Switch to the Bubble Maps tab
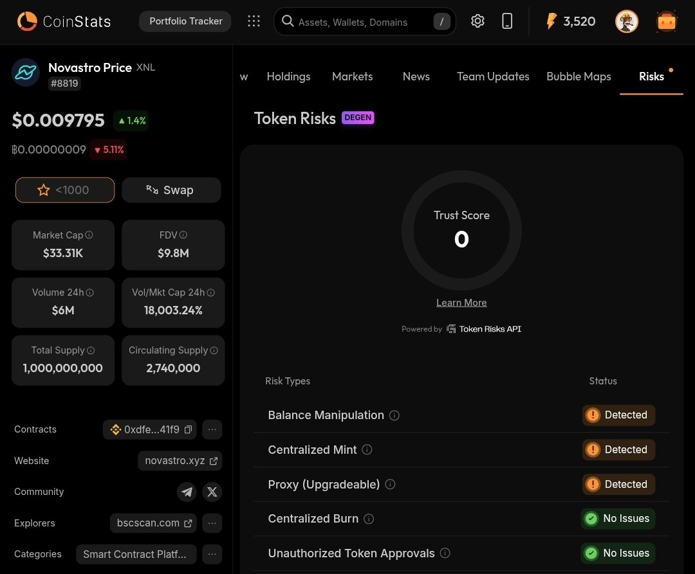The width and height of the screenshot is (695, 574). 579,76
